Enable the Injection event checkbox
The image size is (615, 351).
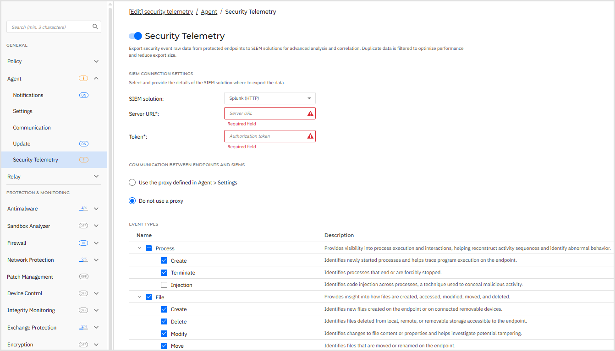pos(164,285)
